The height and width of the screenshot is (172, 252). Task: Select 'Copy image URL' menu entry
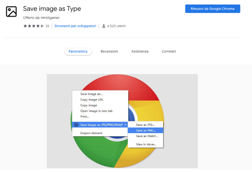tap(100, 100)
